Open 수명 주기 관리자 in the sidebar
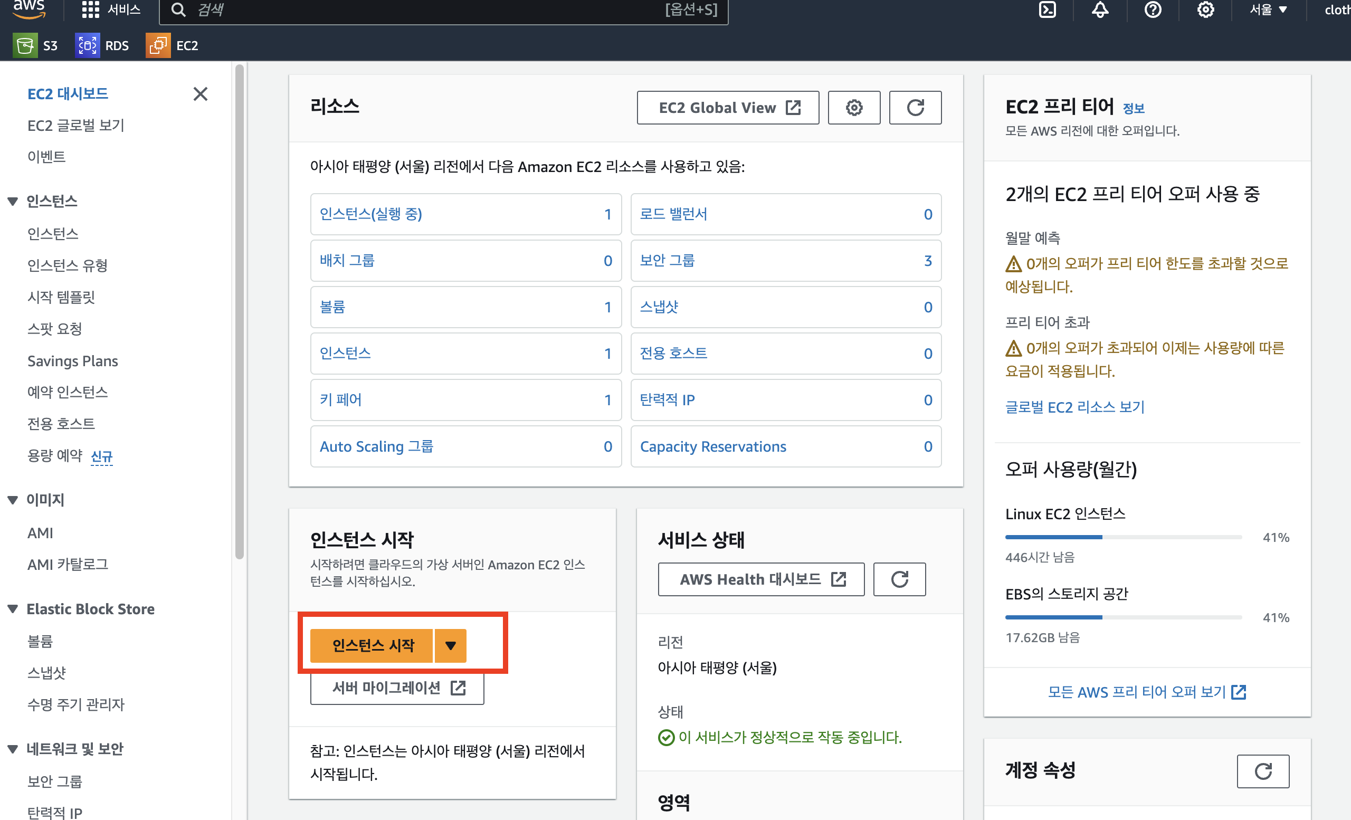Screen dimensions: 1351x820 pyautogui.click(x=75, y=704)
